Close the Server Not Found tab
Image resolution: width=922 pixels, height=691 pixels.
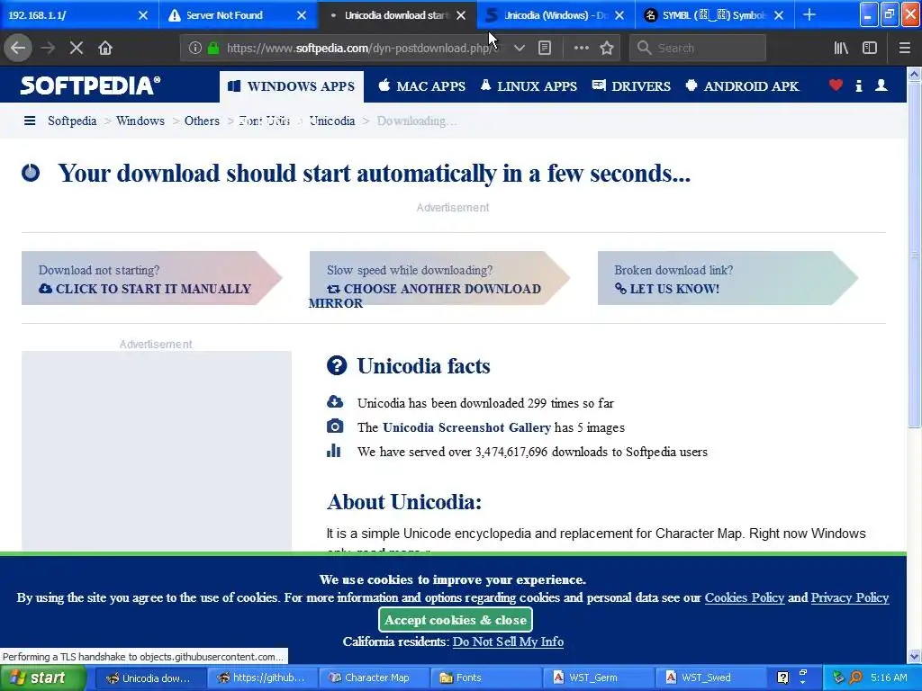pyautogui.click(x=302, y=15)
